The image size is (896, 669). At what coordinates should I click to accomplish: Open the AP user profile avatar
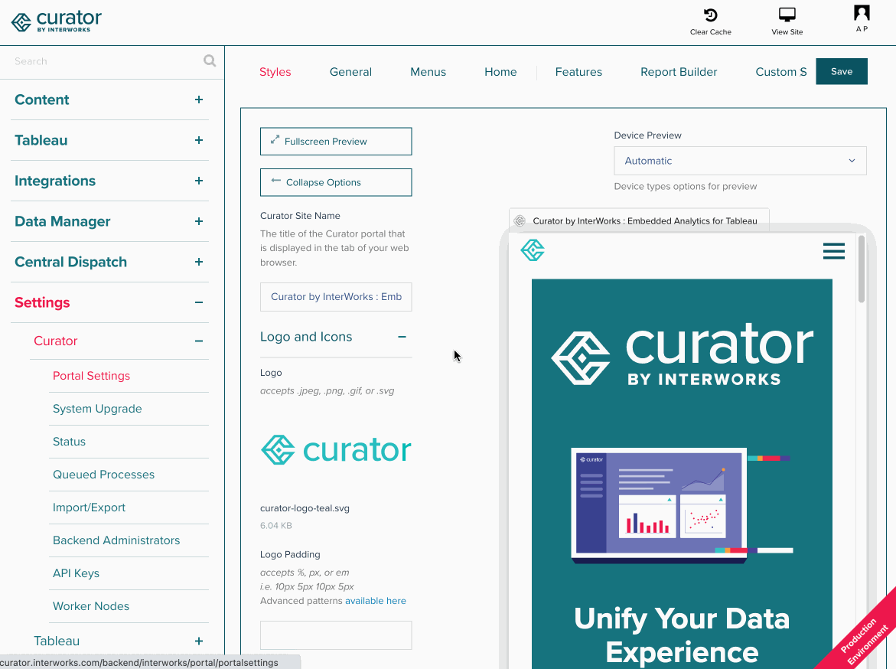[x=862, y=13]
